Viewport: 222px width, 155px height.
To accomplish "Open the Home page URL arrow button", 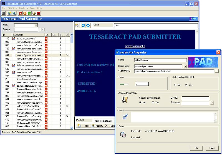I will pos(185,66).
